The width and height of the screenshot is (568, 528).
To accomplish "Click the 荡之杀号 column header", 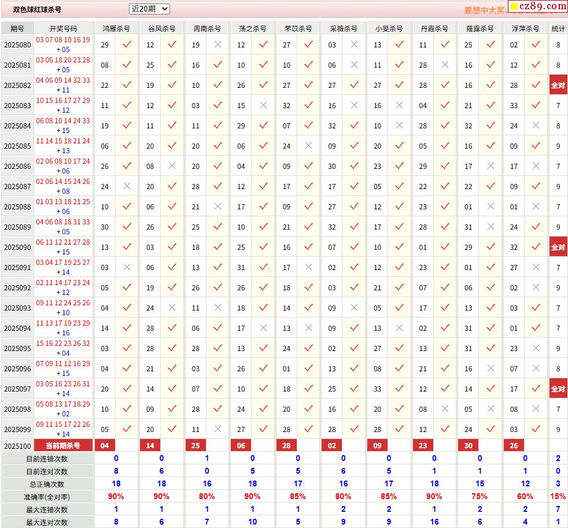I will click(x=253, y=28).
